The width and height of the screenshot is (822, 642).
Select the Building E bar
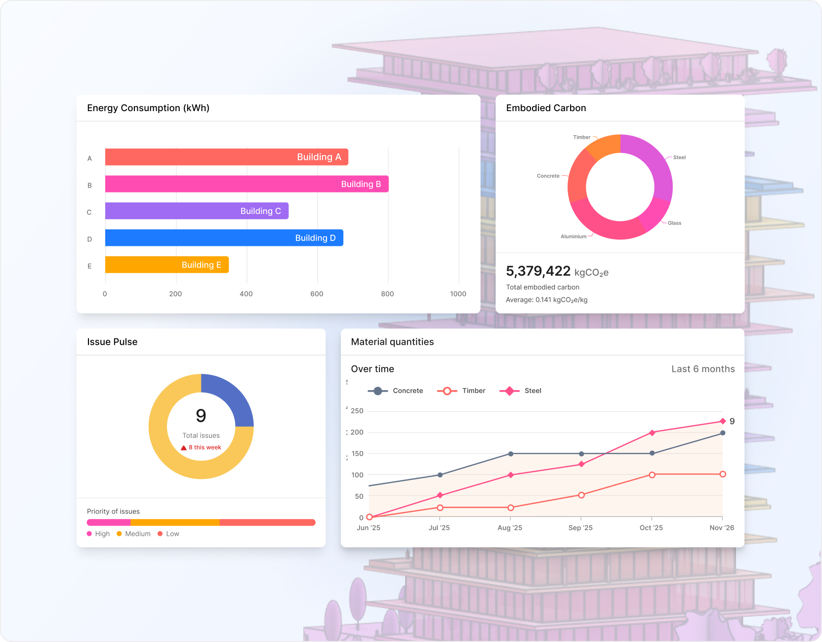[166, 265]
